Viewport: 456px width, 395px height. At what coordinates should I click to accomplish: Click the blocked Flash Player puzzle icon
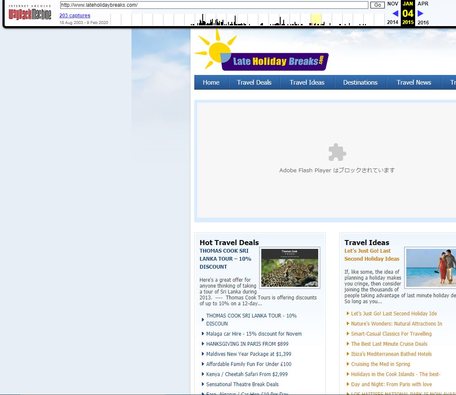click(x=337, y=152)
